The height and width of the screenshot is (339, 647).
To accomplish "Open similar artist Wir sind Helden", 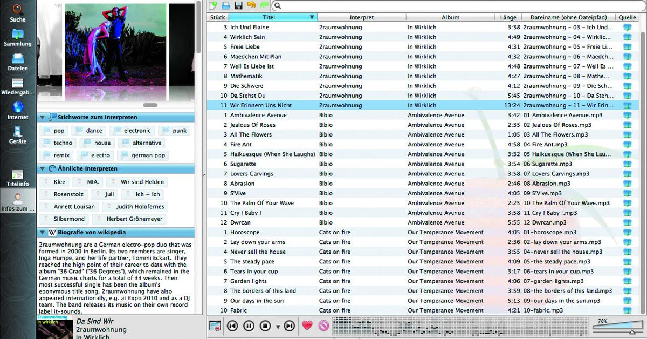I will pyautogui.click(x=137, y=182).
